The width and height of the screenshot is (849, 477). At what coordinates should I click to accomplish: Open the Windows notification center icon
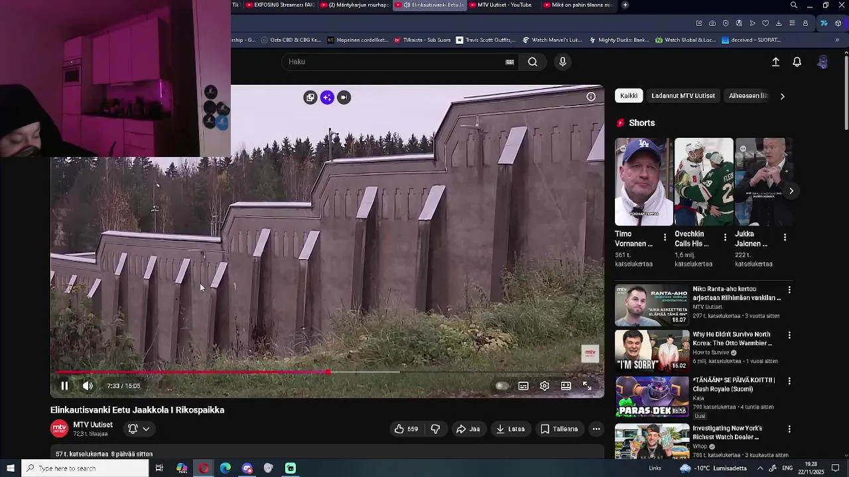(836, 468)
